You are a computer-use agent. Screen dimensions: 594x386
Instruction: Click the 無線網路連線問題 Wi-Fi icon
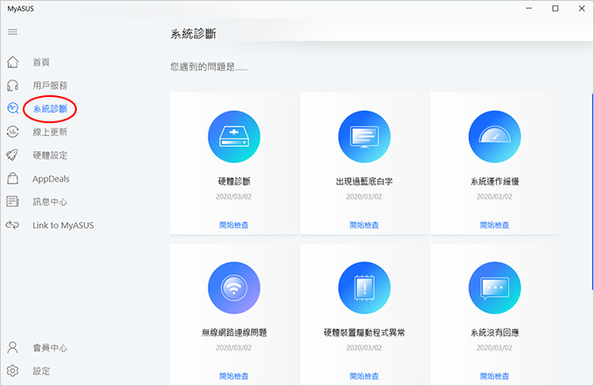pyautogui.click(x=234, y=288)
